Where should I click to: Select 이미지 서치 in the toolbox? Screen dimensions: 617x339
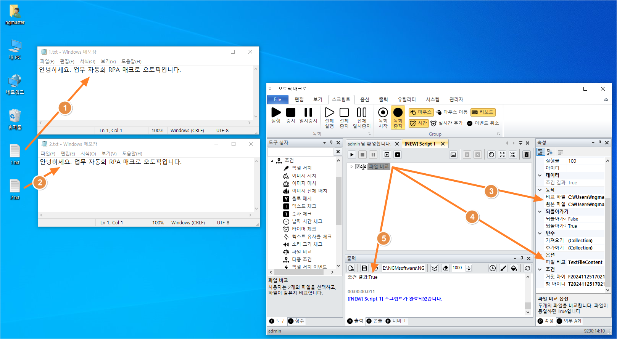click(x=304, y=176)
